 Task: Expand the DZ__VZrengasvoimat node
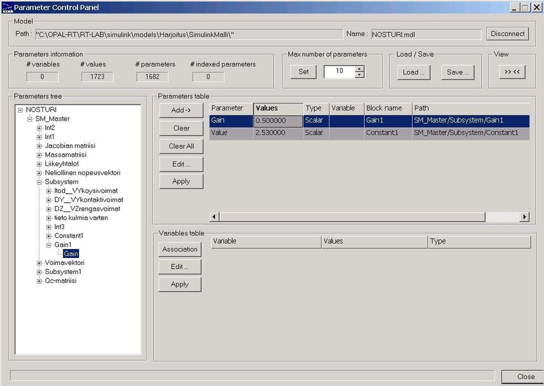point(48,209)
